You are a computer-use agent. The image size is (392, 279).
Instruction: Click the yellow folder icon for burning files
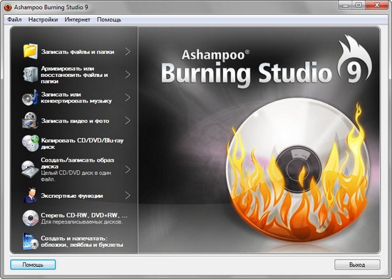pyautogui.click(x=31, y=51)
